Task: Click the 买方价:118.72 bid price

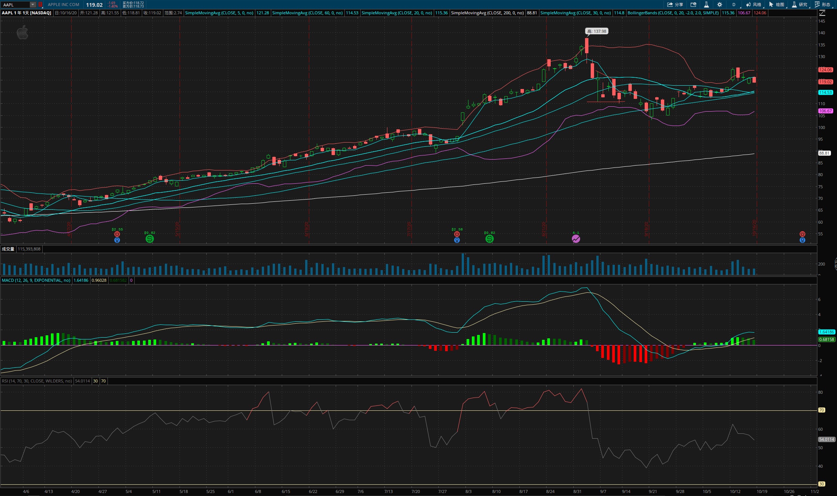Action: tap(133, 3)
